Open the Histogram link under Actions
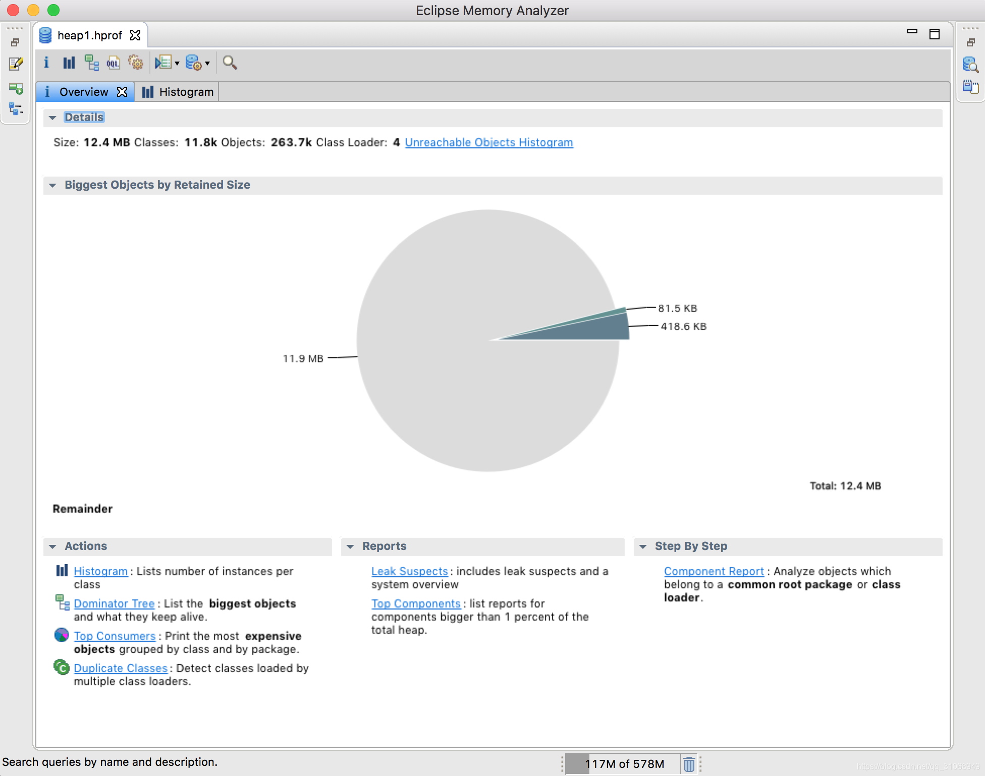This screenshot has height=776, width=985. [101, 571]
